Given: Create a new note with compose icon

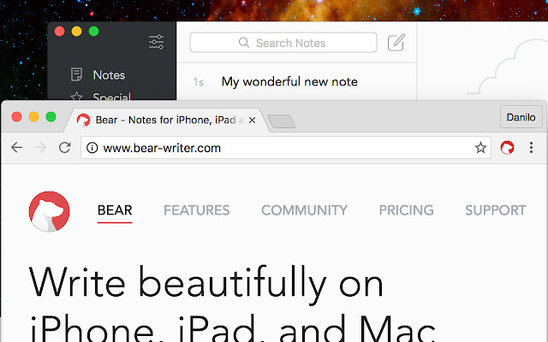Looking at the screenshot, I should [x=396, y=42].
